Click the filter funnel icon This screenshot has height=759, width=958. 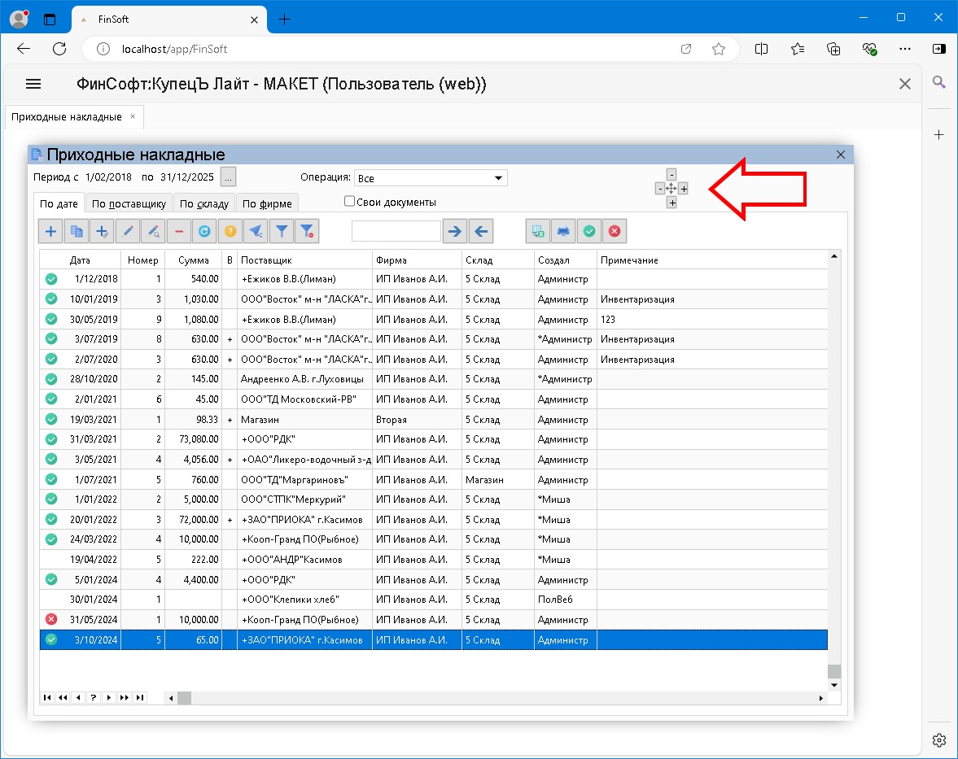(x=282, y=232)
